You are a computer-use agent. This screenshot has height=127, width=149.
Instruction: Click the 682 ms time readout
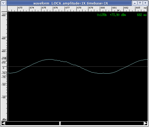[142, 15]
